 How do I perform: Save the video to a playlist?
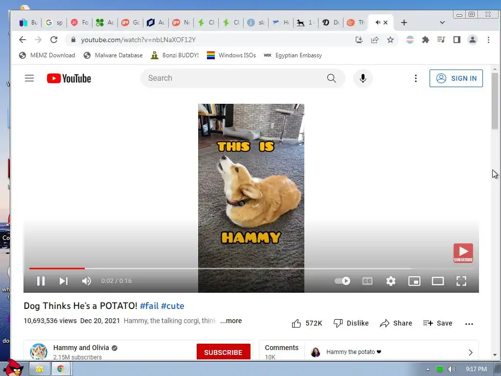pyautogui.click(x=437, y=323)
